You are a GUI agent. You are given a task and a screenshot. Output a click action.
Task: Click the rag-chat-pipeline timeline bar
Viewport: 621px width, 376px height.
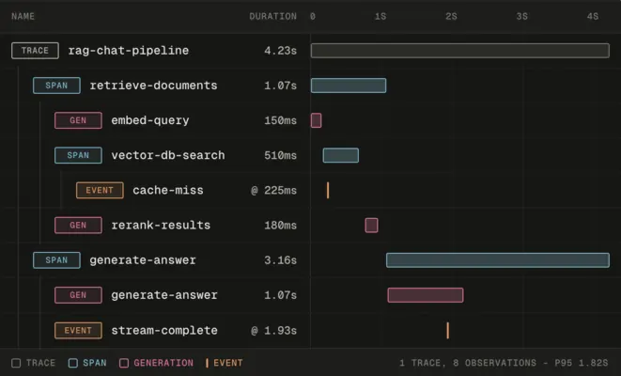click(x=460, y=51)
